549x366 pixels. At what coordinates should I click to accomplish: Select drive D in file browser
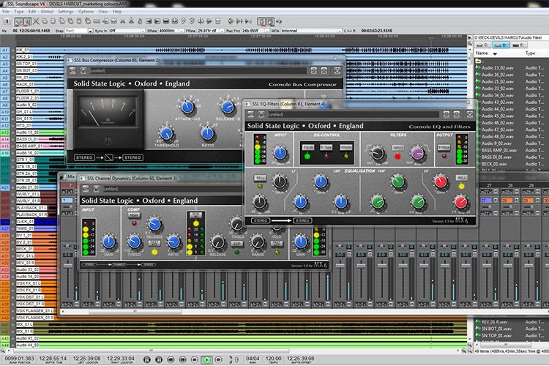501,45
